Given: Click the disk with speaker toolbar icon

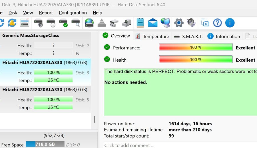Looking at the screenshot, I should [x=38, y=23].
